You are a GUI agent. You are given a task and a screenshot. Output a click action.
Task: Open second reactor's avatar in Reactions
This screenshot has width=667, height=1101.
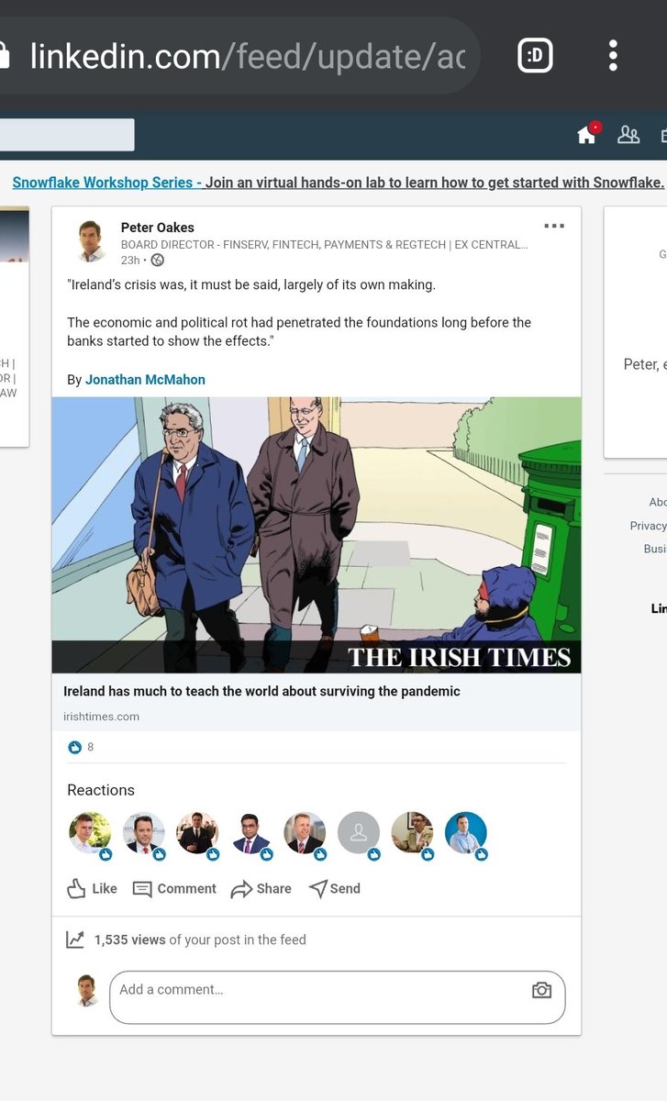click(x=143, y=834)
